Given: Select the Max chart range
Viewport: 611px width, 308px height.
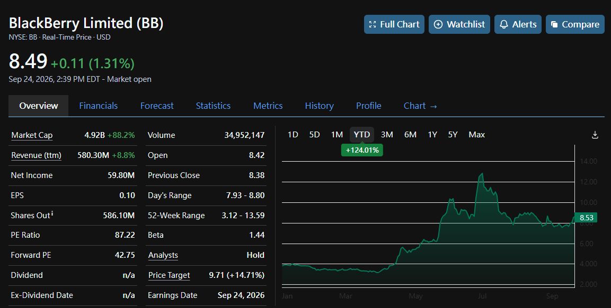Looking at the screenshot, I should 476,134.
